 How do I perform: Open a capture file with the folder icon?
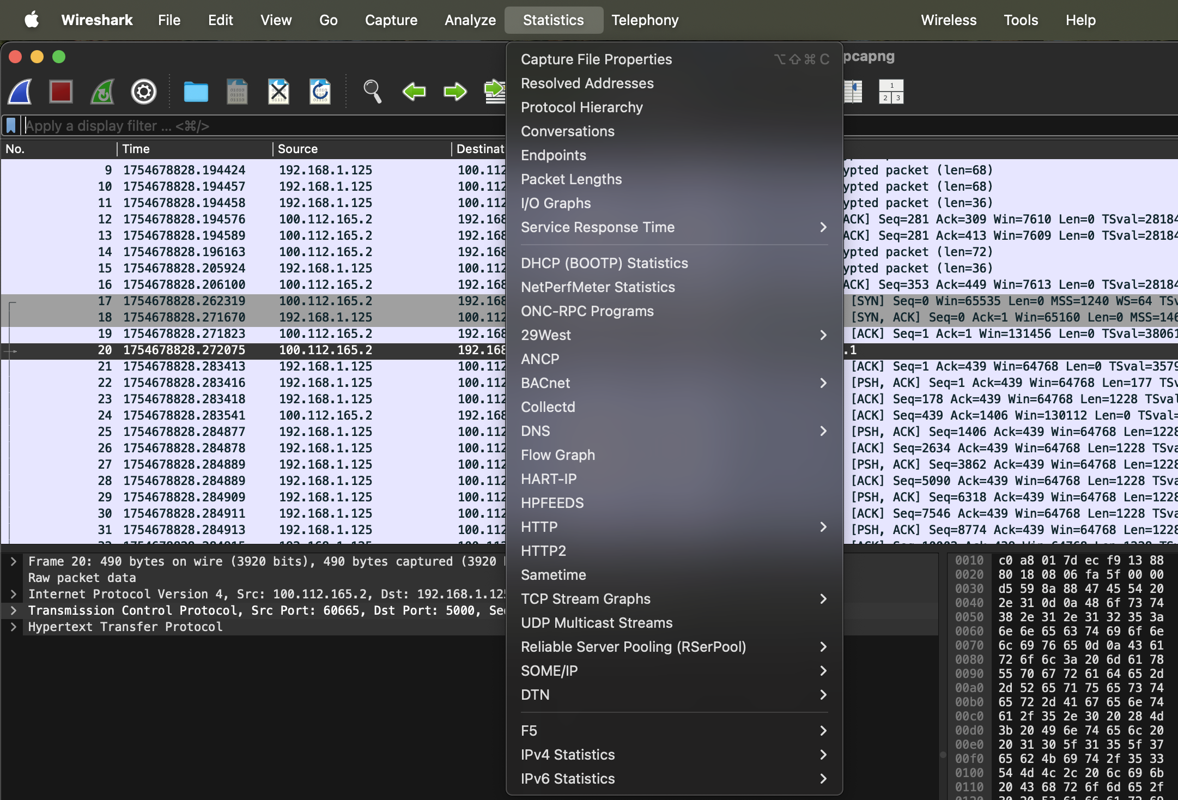pyautogui.click(x=196, y=92)
